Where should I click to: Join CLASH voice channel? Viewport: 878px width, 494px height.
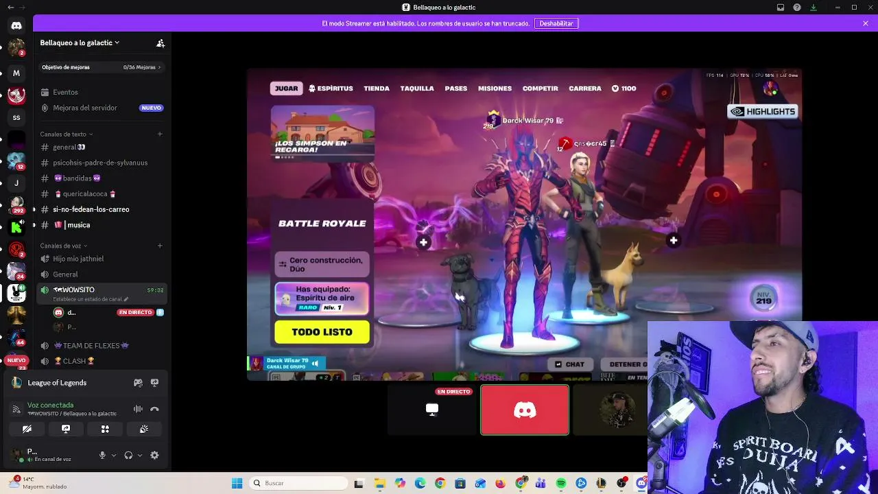click(102, 361)
